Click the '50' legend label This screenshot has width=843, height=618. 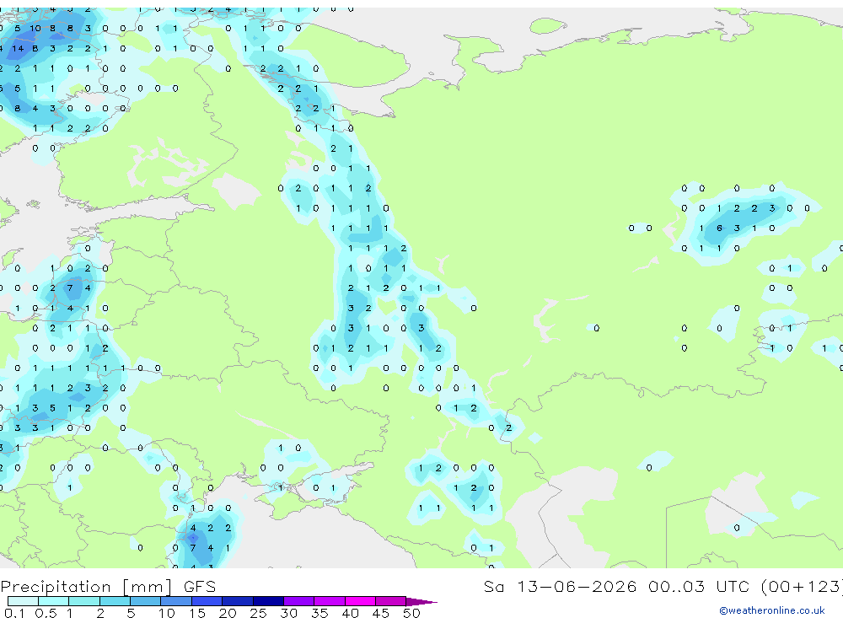pos(411,613)
